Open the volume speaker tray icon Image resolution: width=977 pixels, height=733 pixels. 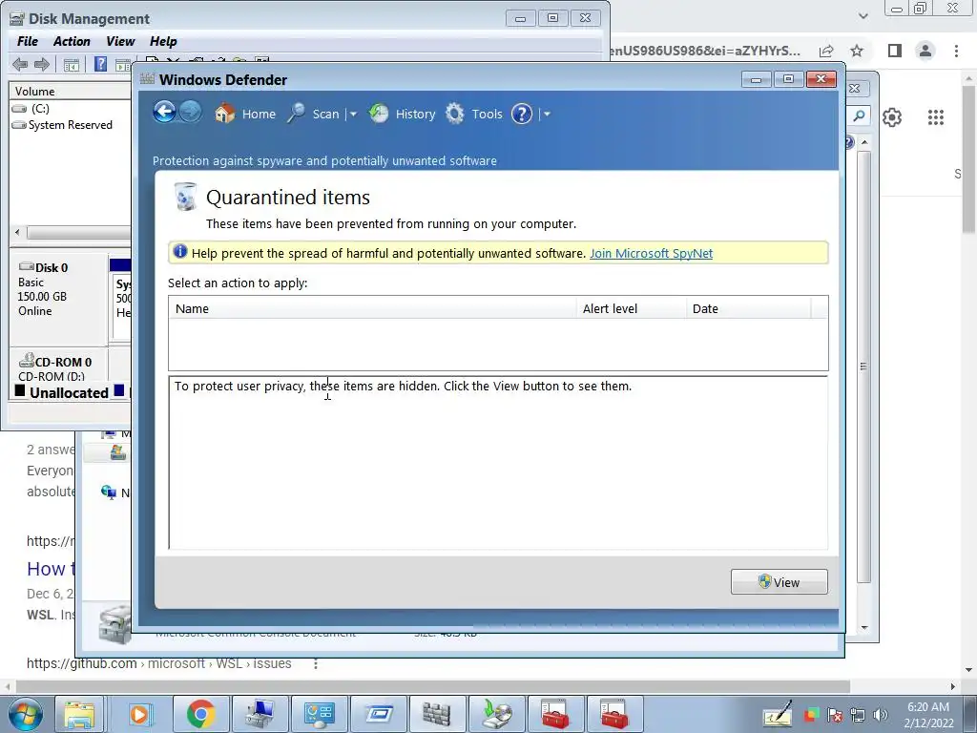pyautogui.click(x=880, y=715)
